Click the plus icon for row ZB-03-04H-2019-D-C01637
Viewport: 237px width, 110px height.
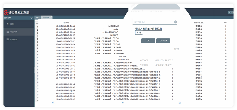[x=226, y=53]
